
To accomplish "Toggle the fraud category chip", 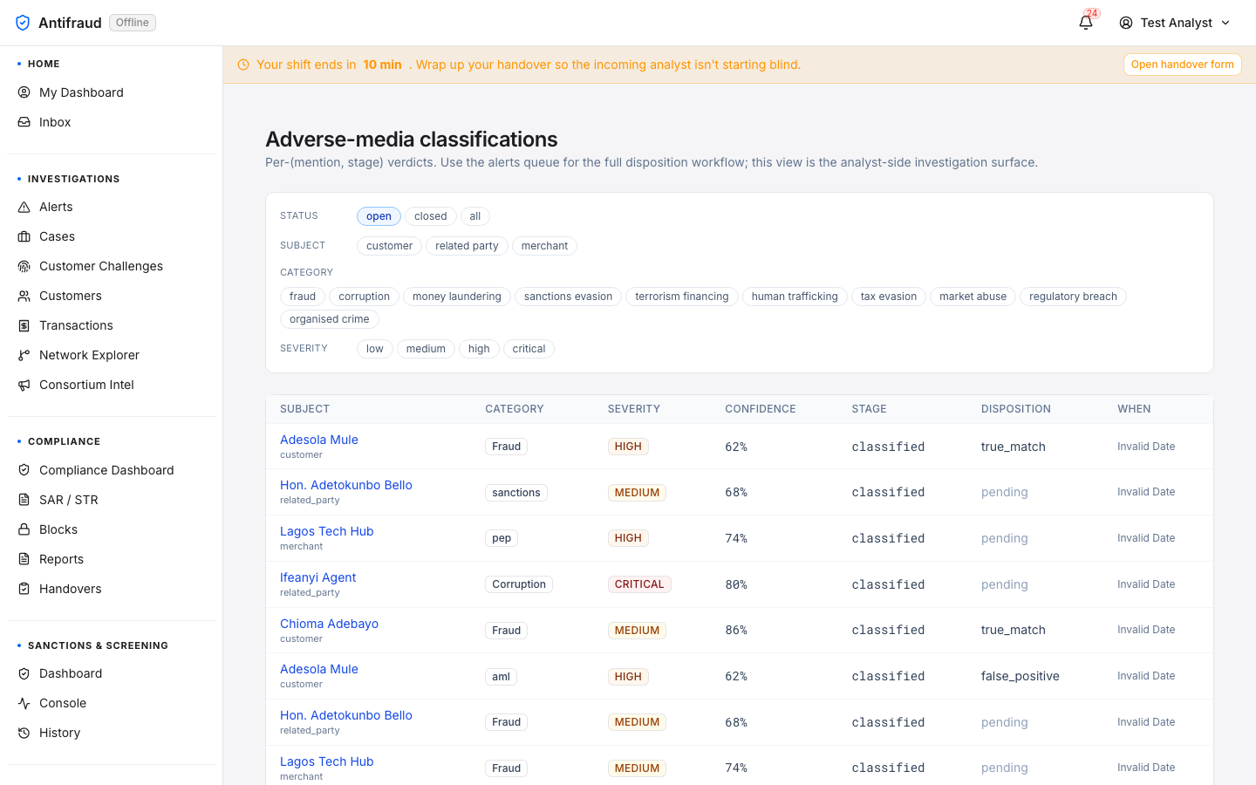I will (x=303, y=297).
